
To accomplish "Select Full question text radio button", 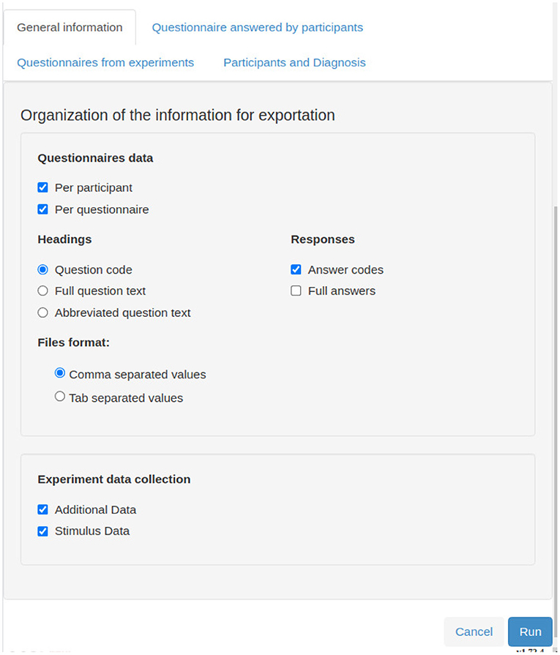I will pos(42,291).
